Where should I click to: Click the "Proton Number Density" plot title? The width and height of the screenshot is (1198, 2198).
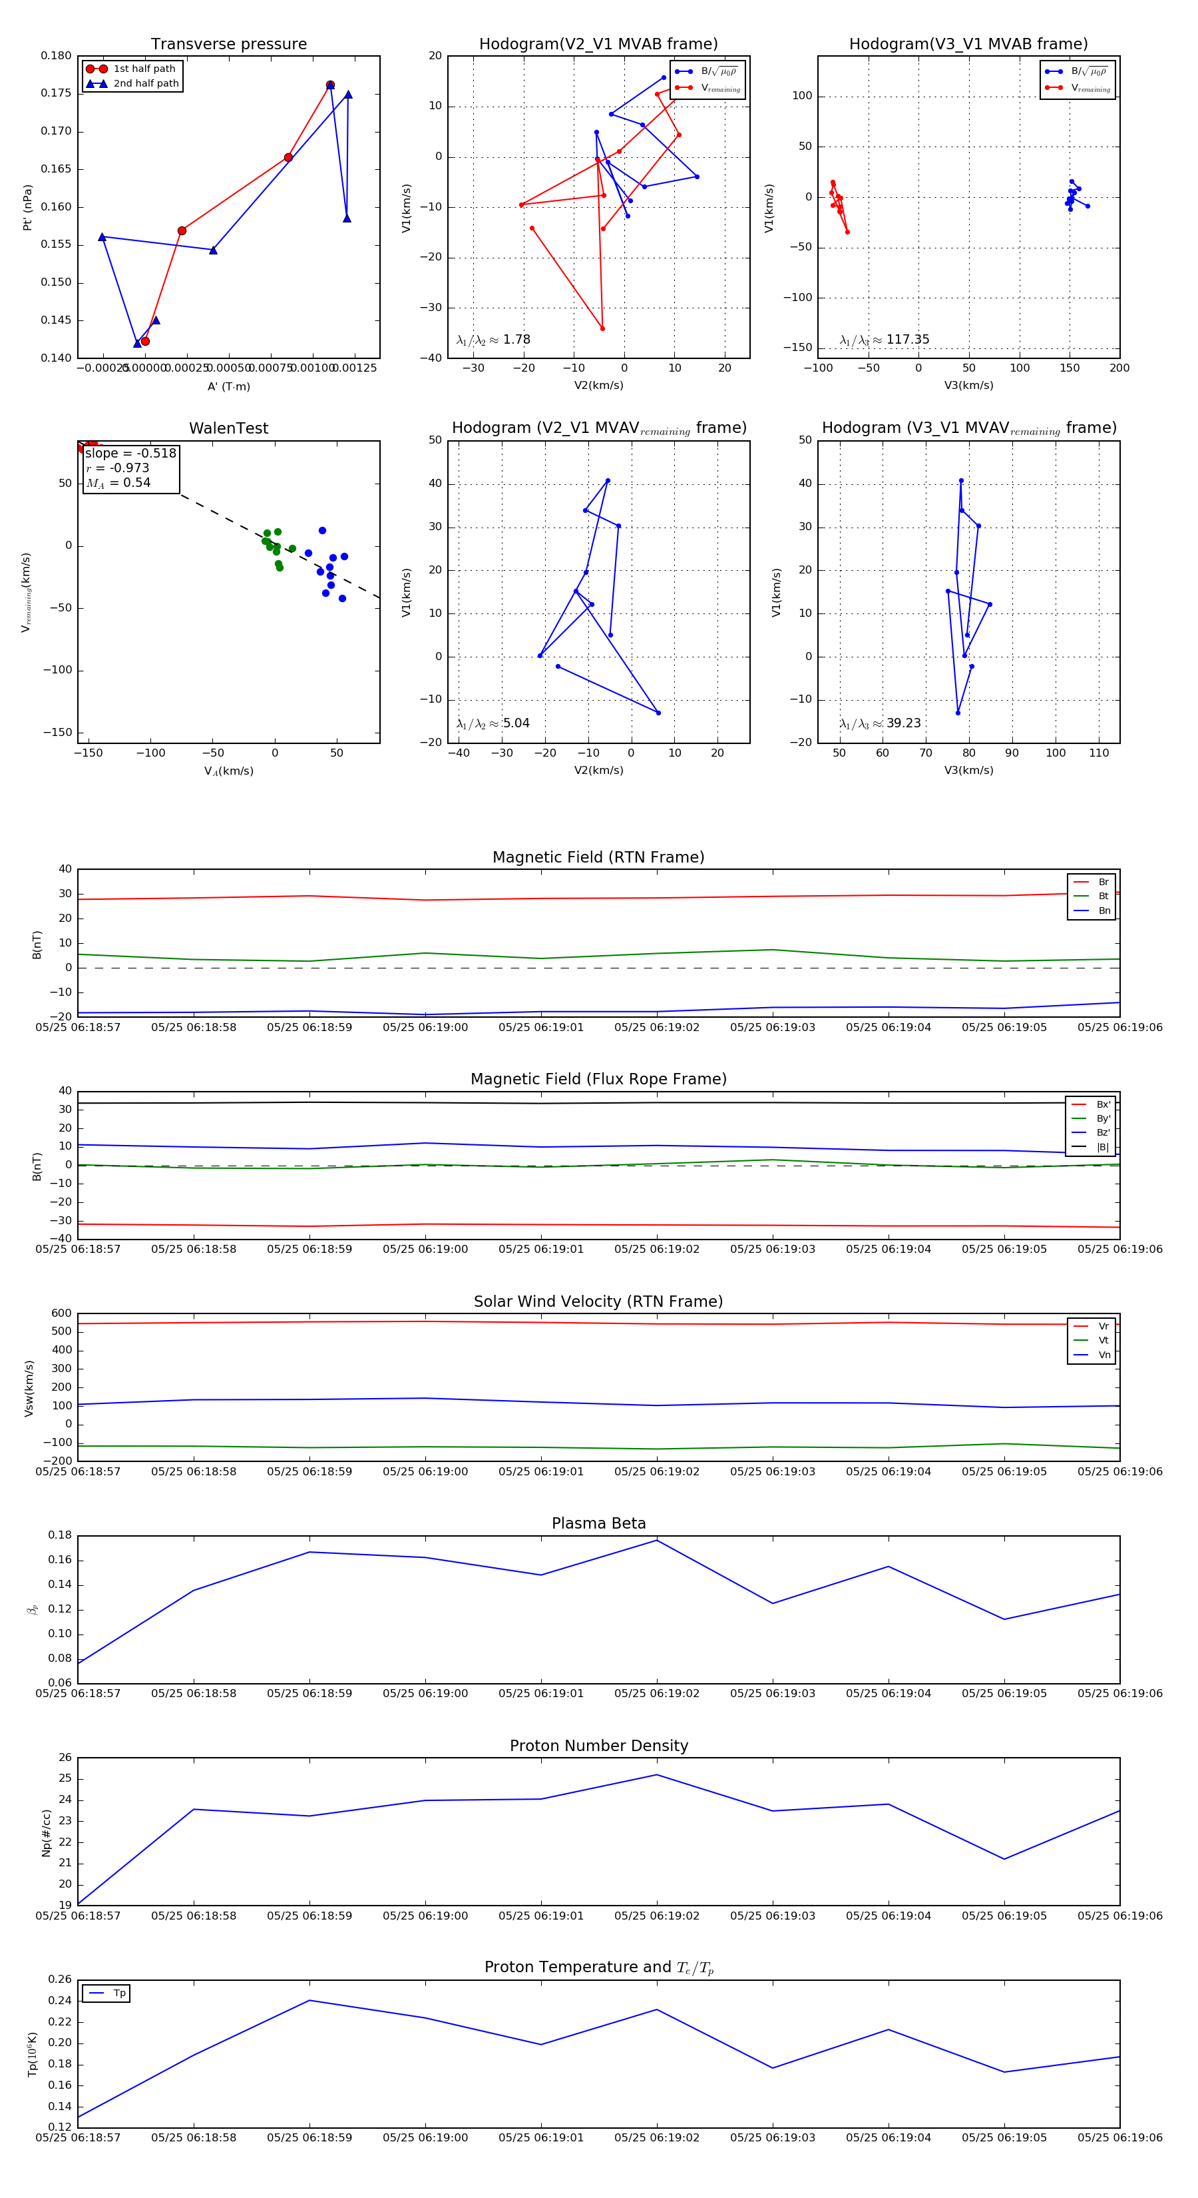[598, 1746]
